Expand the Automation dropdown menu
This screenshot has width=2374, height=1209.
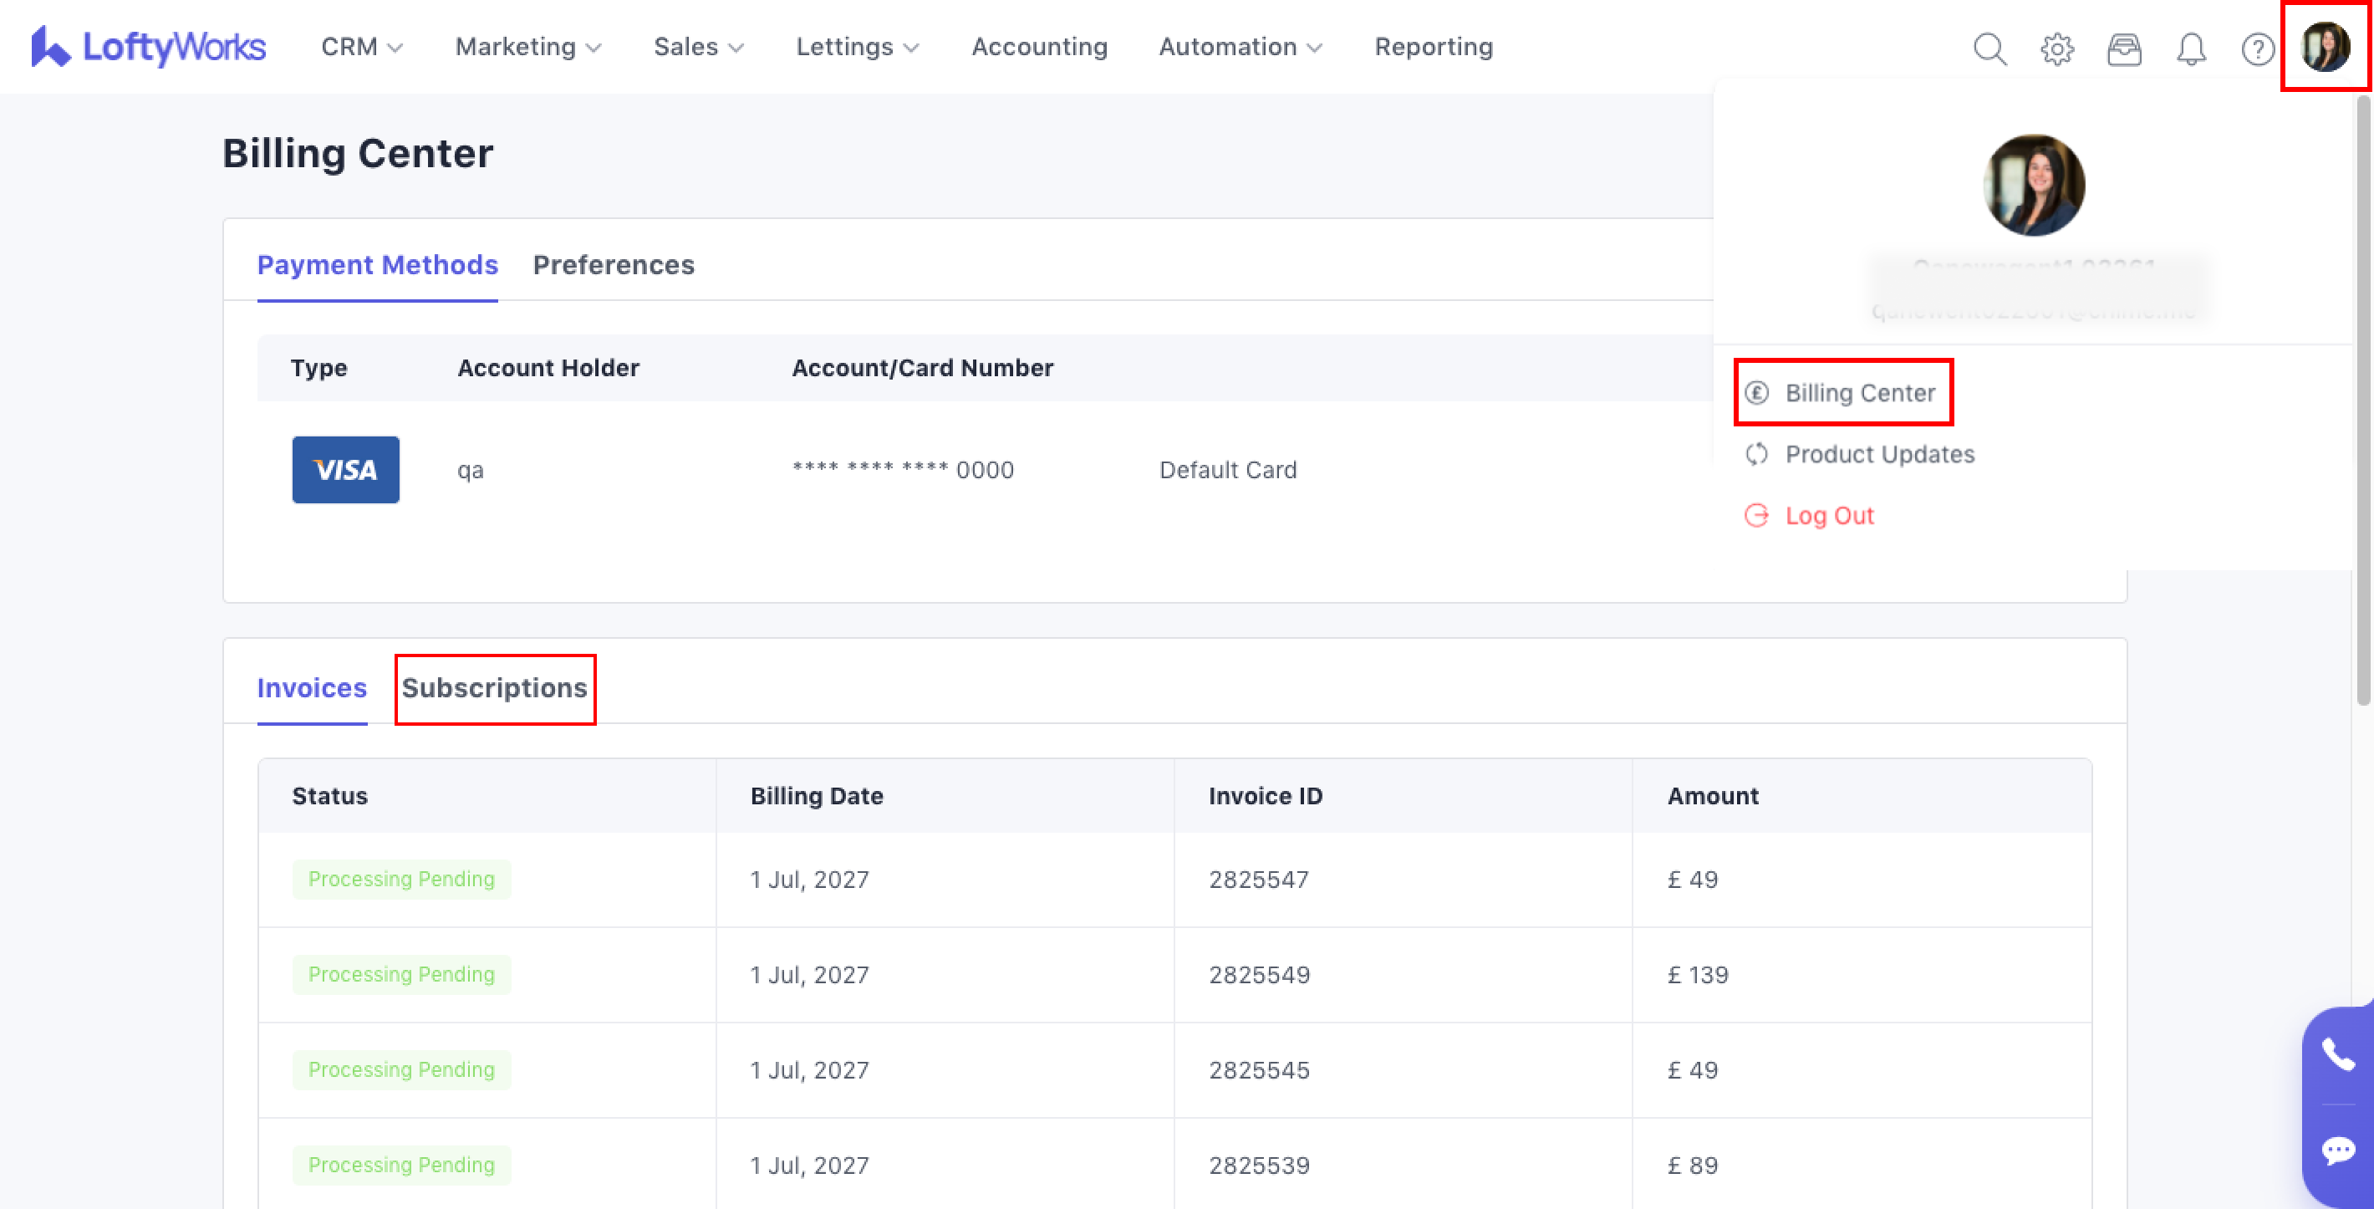tap(1240, 46)
